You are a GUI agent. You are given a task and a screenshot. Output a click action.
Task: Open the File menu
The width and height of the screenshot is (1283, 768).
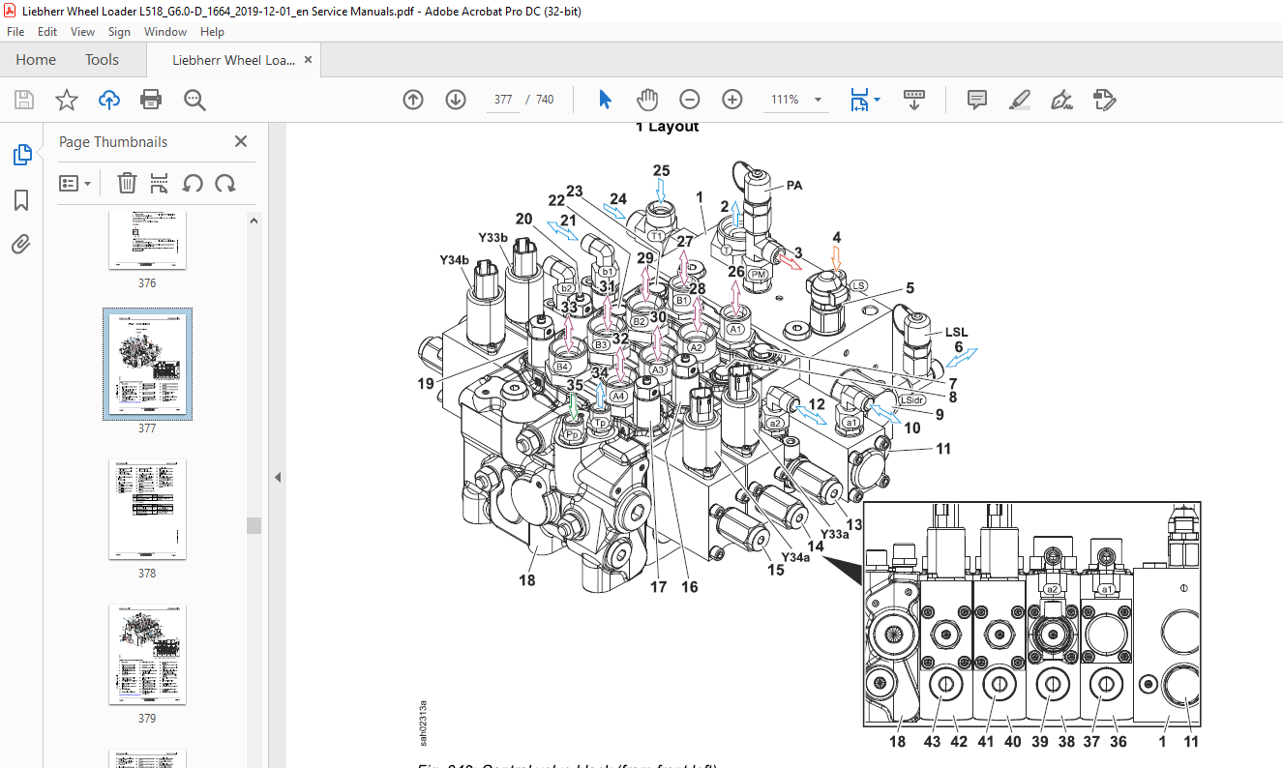click(x=15, y=32)
